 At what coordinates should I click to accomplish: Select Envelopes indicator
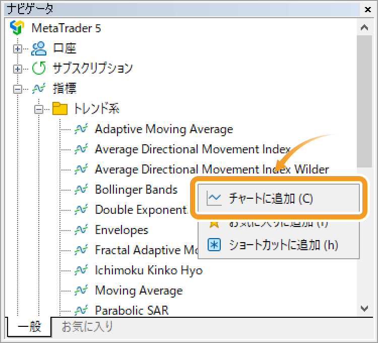point(121,230)
